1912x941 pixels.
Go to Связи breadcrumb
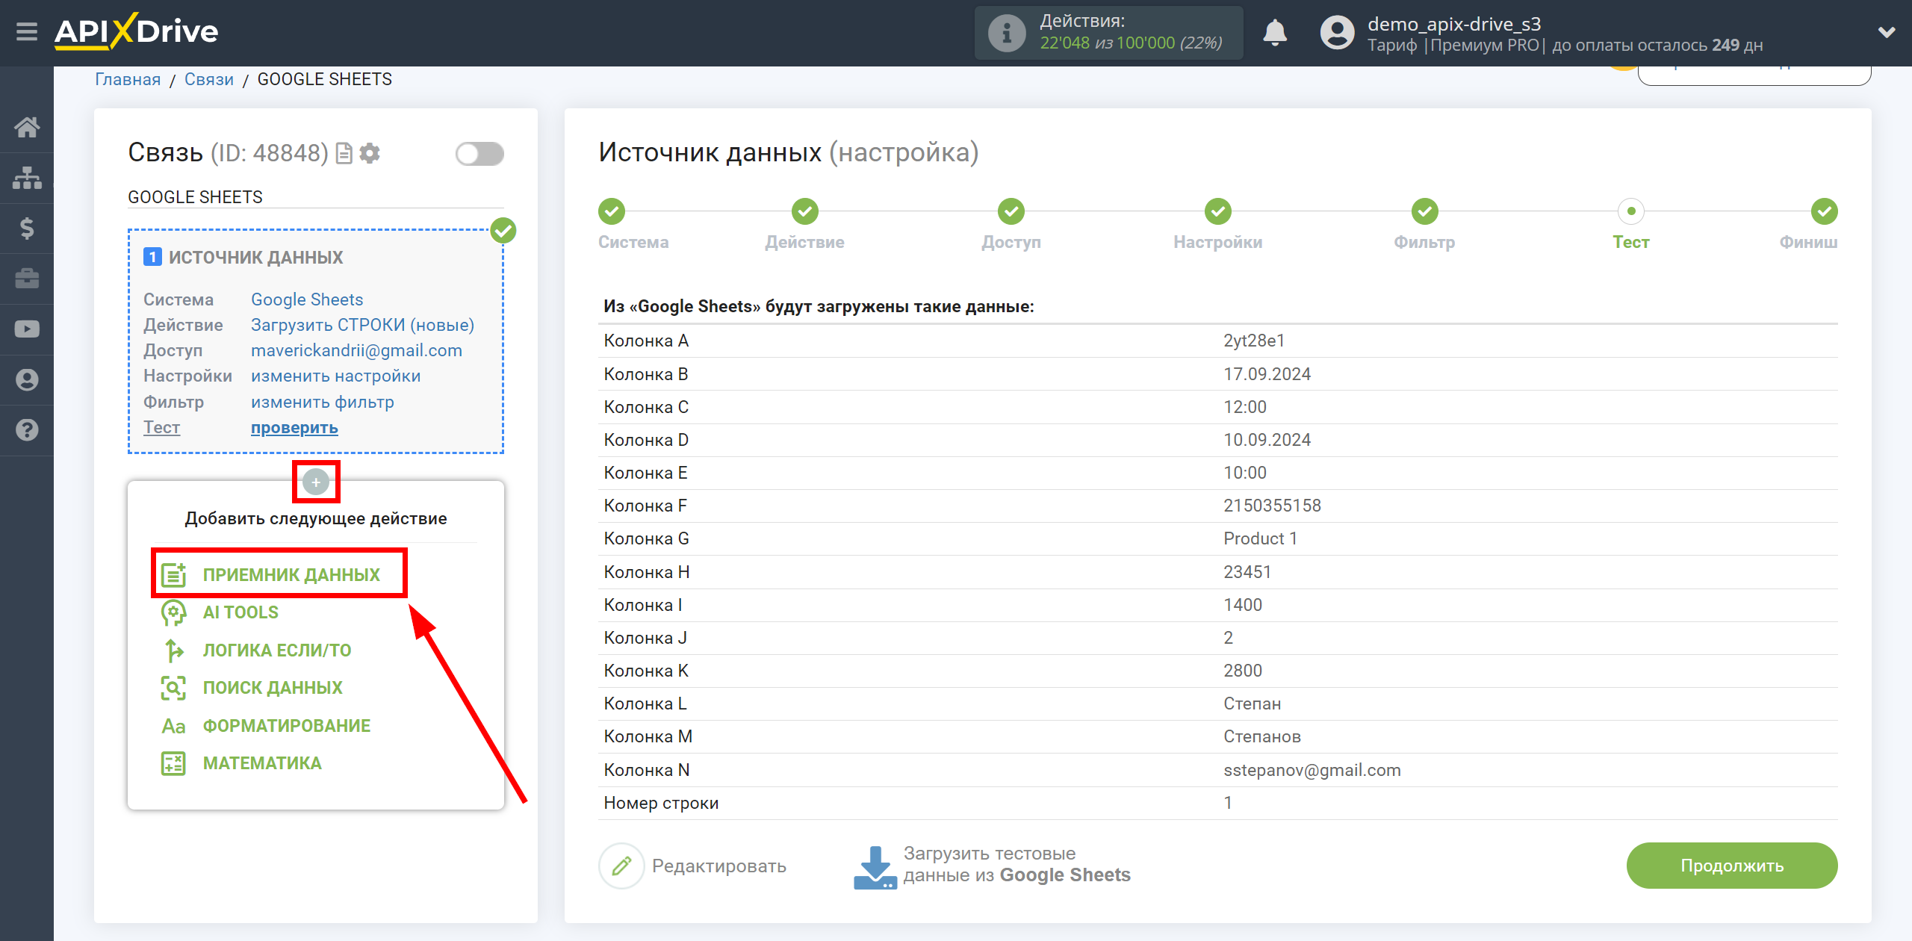(209, 79)
